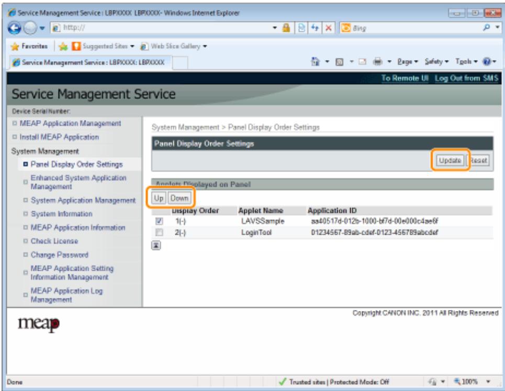
Task: Open the Web Slice Gallery dropdown
Action: coord(173,47)
